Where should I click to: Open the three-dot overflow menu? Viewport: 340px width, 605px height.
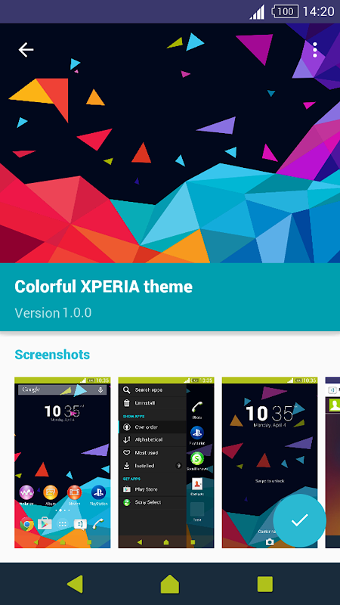point(315,50)
